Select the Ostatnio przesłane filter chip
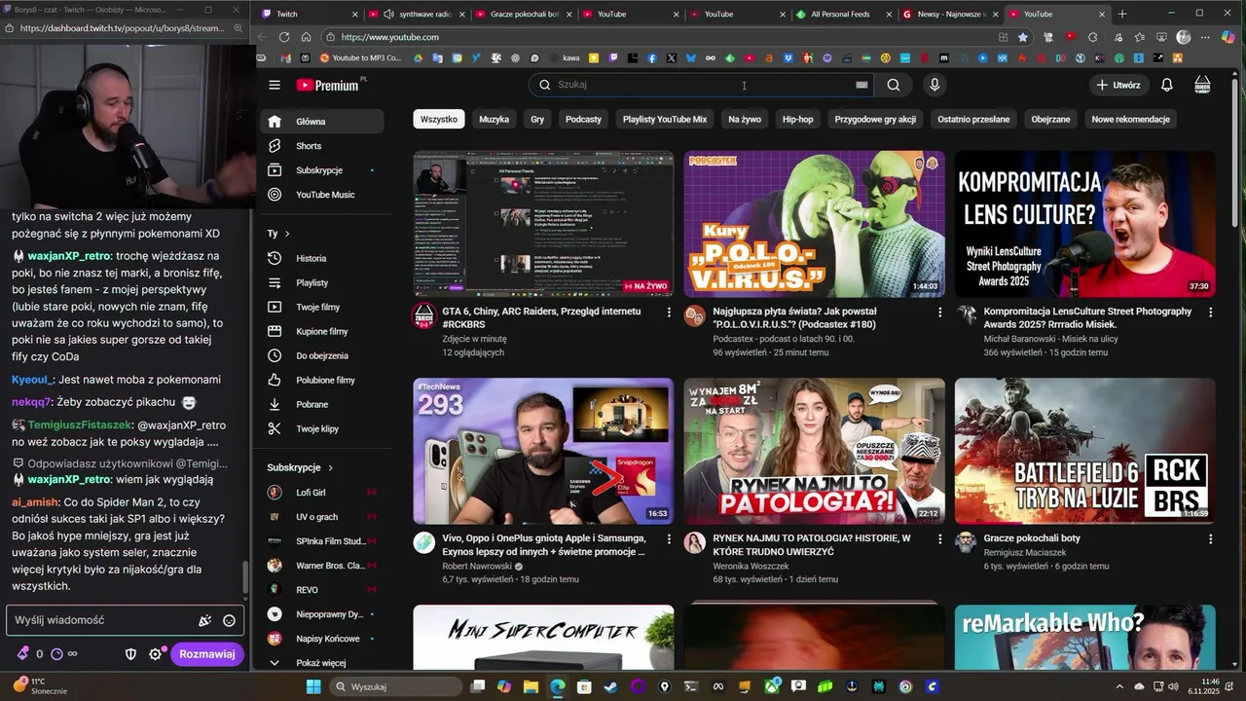Viewport: 1246px width, 701px height. pyautogui.click(x=973, y=119)
